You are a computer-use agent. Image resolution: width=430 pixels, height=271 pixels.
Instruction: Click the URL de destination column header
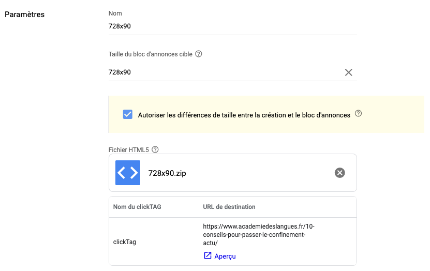coord(229,207)
